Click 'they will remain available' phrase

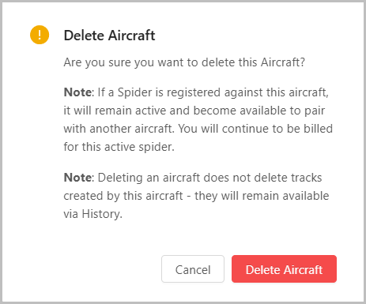point(262,196)
